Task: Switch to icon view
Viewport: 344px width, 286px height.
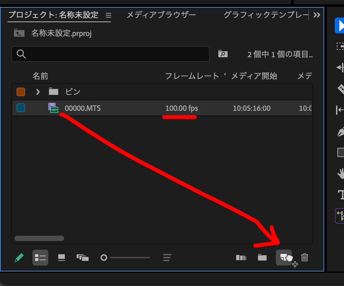Action: click(x=62, y=258)
